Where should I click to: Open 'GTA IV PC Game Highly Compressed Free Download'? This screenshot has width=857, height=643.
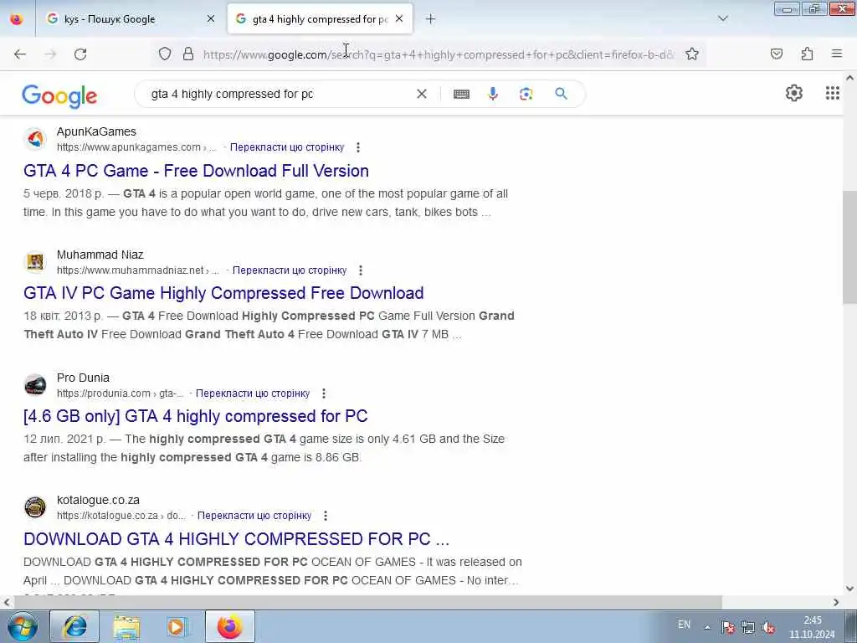pos(223,294)
